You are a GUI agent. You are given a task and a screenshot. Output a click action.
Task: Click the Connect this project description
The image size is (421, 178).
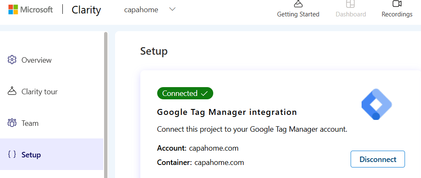click(x=252, y=129)
